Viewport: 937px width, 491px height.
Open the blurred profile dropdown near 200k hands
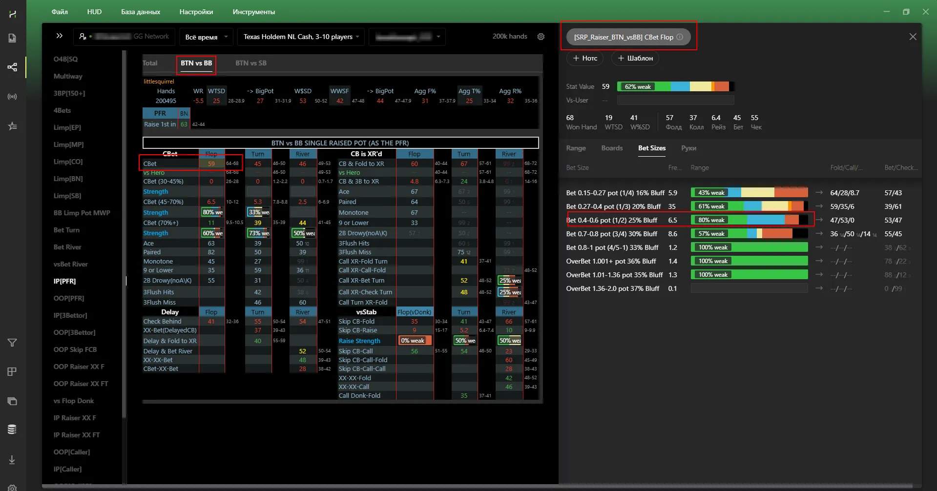coord(408,37)
